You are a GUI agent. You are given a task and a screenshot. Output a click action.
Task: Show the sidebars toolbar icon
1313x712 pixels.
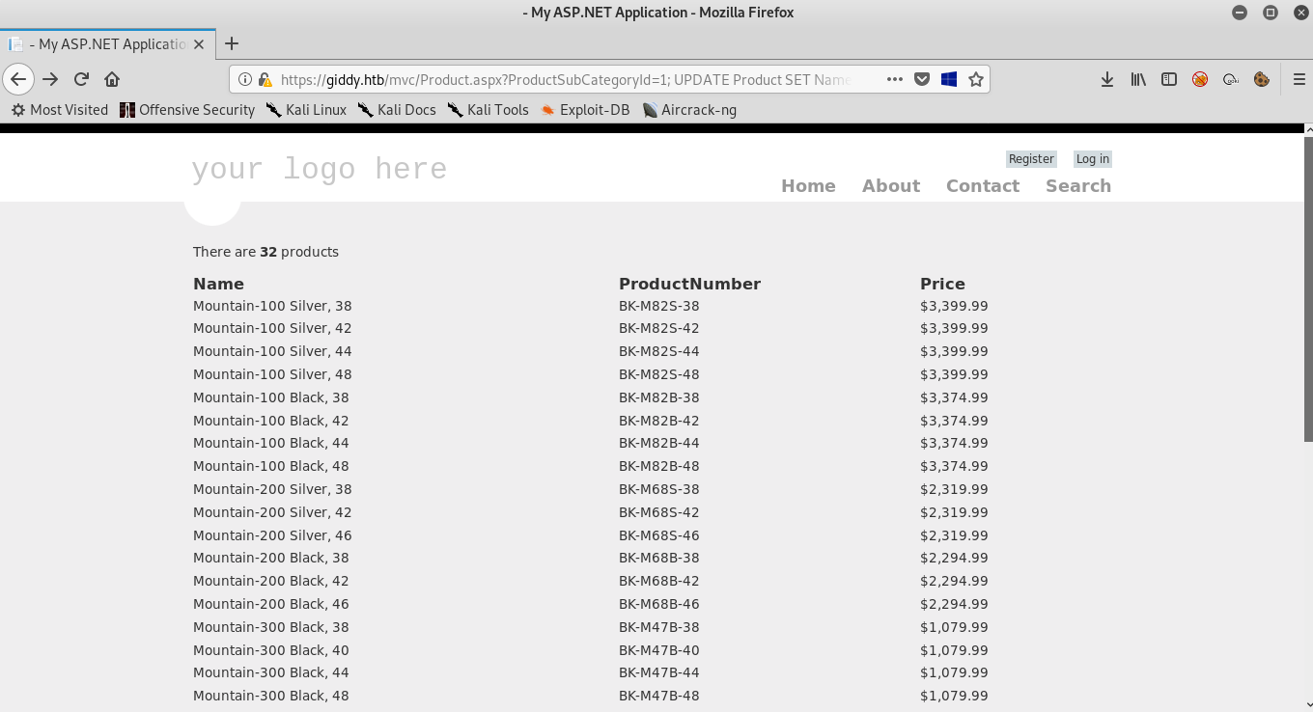click(1169, 79)
